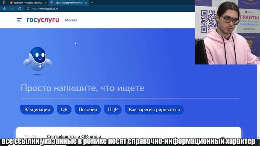The width and height of the screenshot is (260, 146).
Task: Select the ПЦР quick button
Action: [x=113, y=109]
